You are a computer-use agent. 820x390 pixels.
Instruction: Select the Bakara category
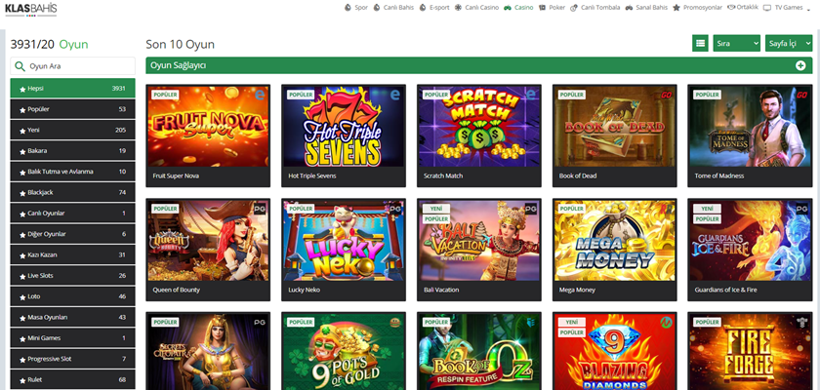pyautogui.click(x=72, y=151)
